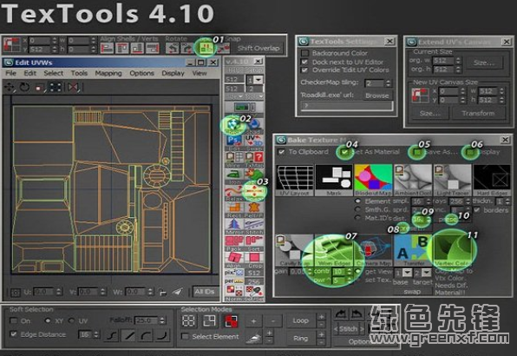Viewport: 517px width, 356px height.
Task: Click the Align icon in TexTools panel
Action: [x=233, y=258]
